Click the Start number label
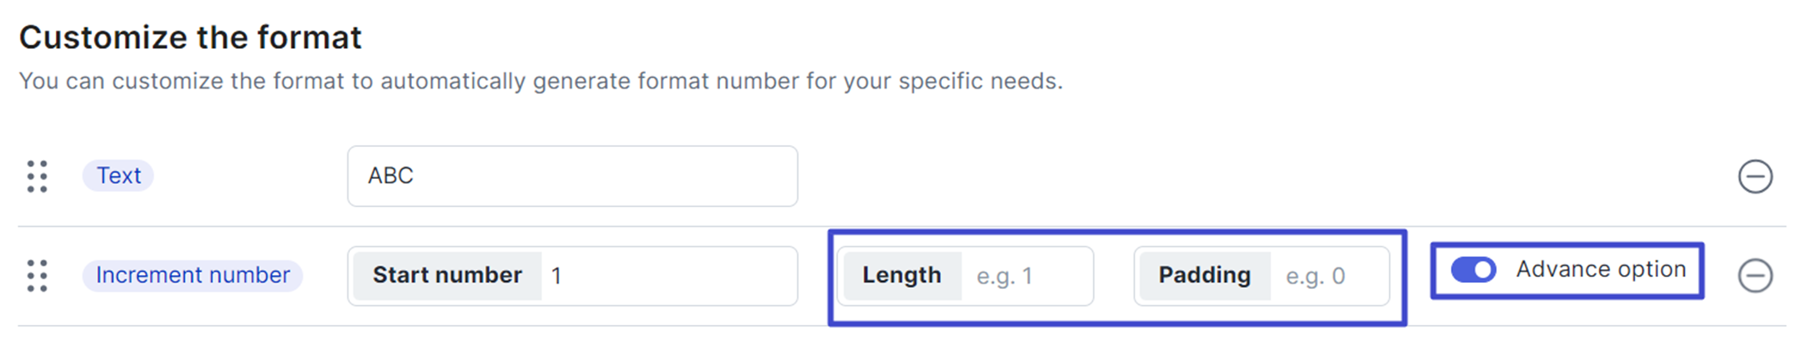This screenshot has height=337, width=1802. point(447,276)
